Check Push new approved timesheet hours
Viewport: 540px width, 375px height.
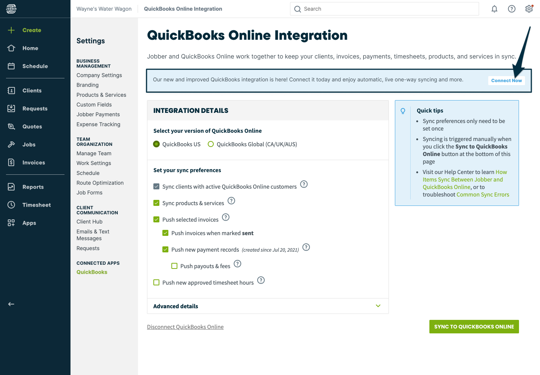click(156, 282)
